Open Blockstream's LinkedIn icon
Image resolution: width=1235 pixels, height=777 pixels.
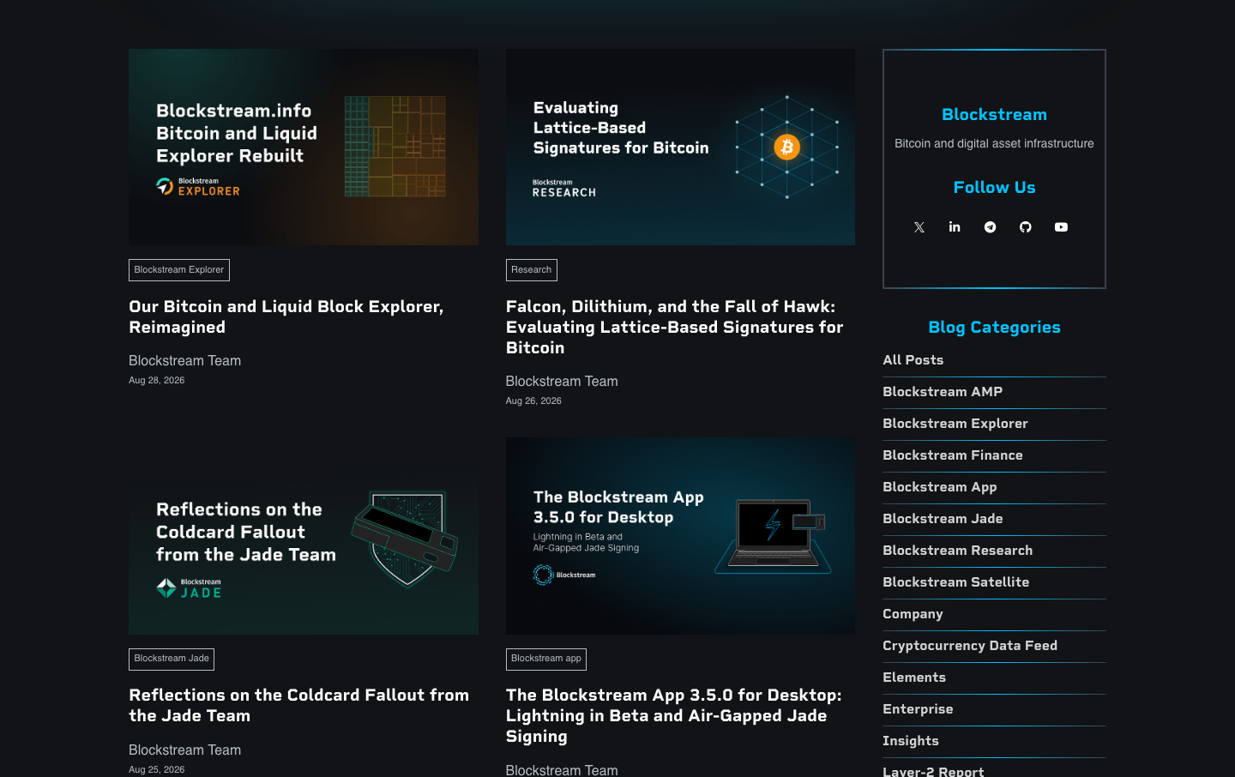(955, 227)
